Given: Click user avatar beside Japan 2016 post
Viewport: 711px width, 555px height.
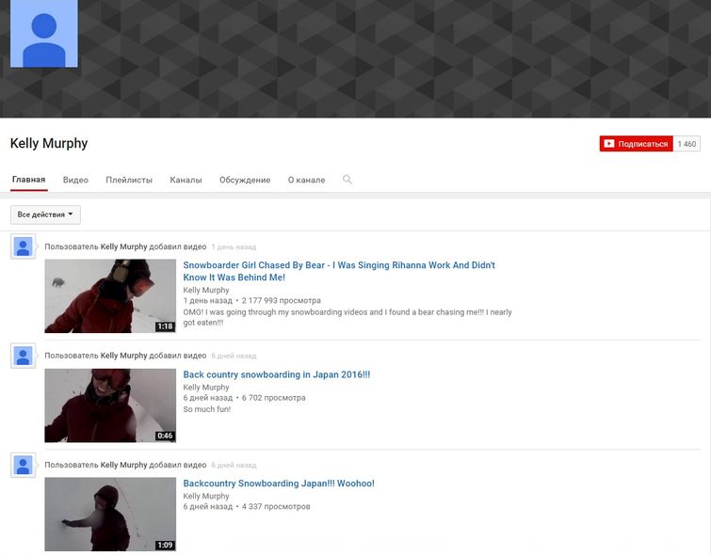Looking at the screenshot, I should tap(23, 357).
